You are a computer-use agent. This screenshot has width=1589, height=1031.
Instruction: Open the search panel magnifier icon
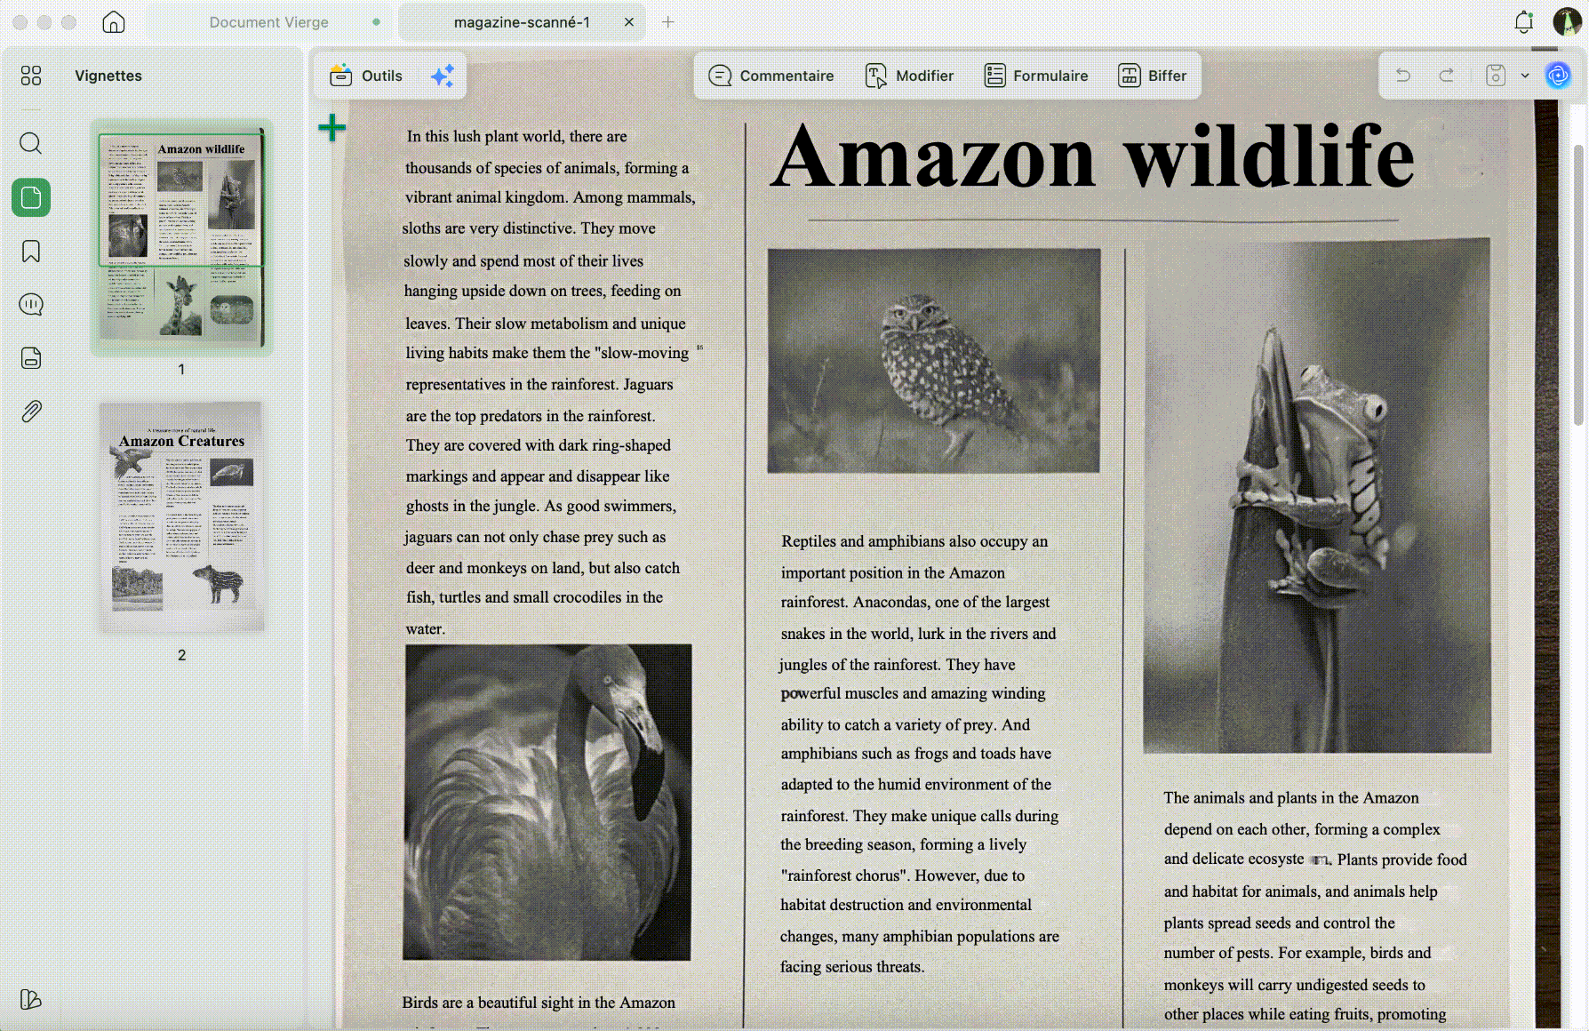click(31, 143)
